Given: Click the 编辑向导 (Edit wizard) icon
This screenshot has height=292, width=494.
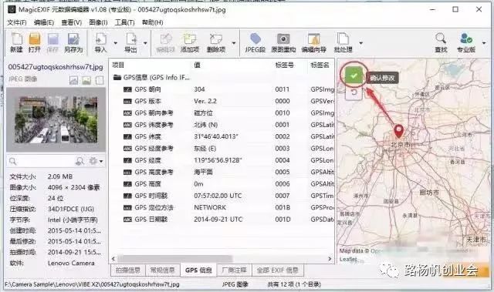Looking at the screenshot, I should [314, 42].
